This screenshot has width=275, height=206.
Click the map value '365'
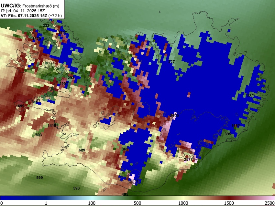coord(125,149)
